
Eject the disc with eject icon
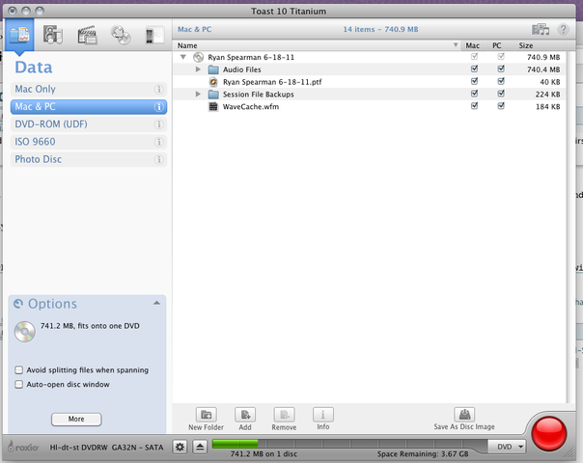click(x=198, y=447)
